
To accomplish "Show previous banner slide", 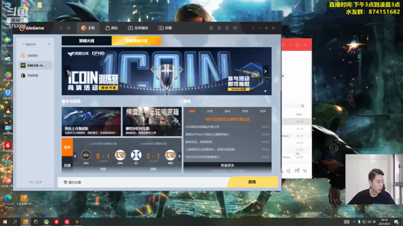I will click(x=68, y=71).
